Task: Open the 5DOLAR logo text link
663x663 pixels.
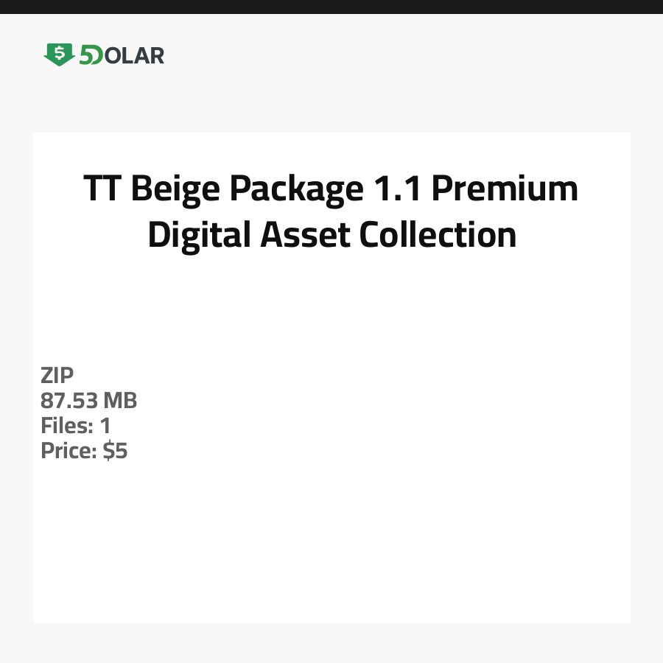Action: (x=121, y=55)
